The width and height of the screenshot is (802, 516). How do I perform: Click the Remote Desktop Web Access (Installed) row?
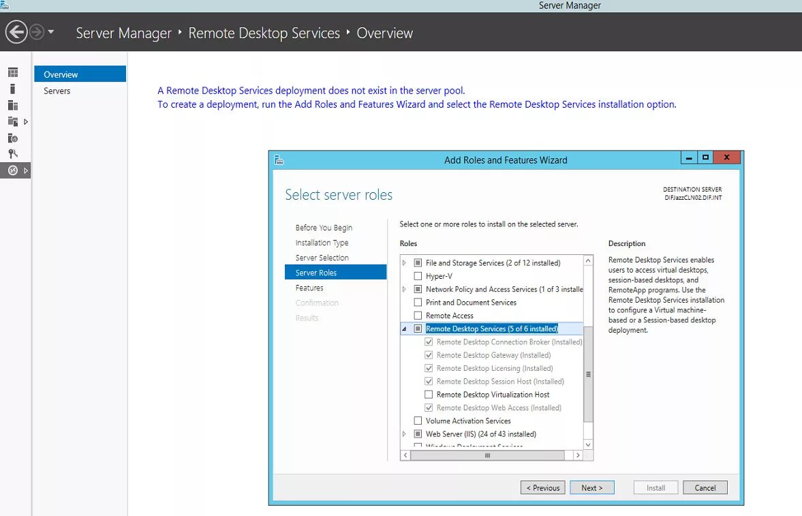pos(493,408)
